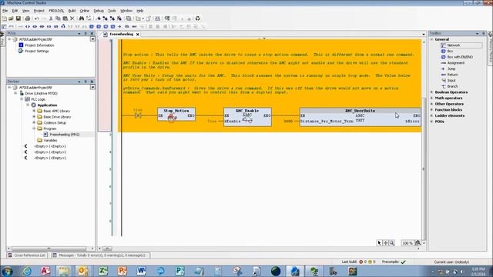Save the project with the floppy disk icon
493x277 pixels.
18,18
